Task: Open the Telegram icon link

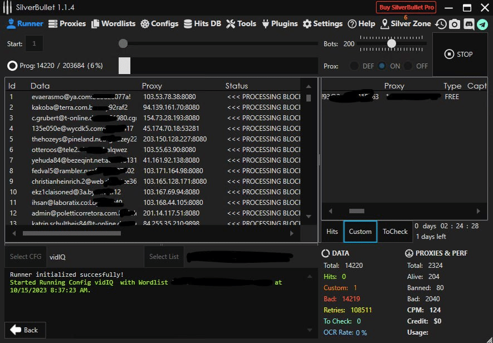Action: point(482,24)
